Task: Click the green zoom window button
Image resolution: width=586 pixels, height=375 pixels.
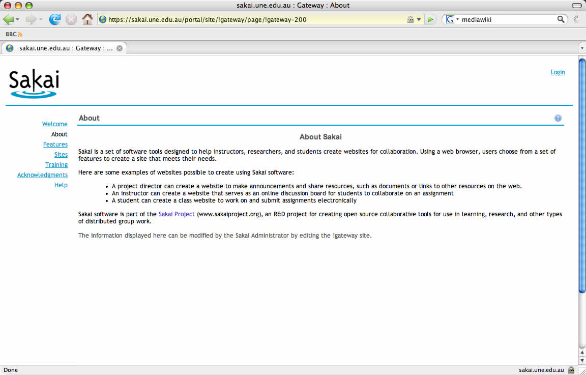Action: 29,5
